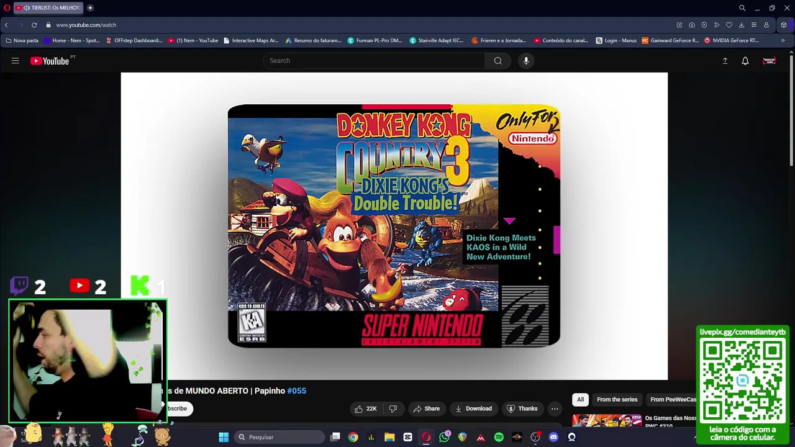Send Thanks to the creator
Viewport: 795px width, 447px height.
(x=522, y=409)
